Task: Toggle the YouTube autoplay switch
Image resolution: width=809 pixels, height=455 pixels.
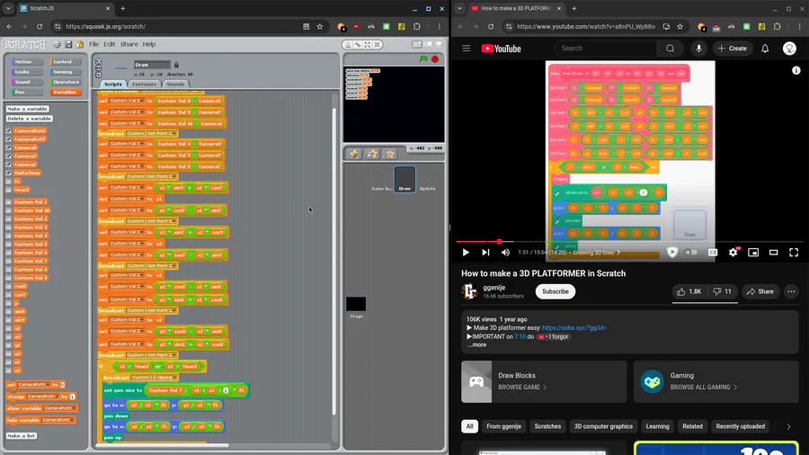Action: [x=691, y=253]
